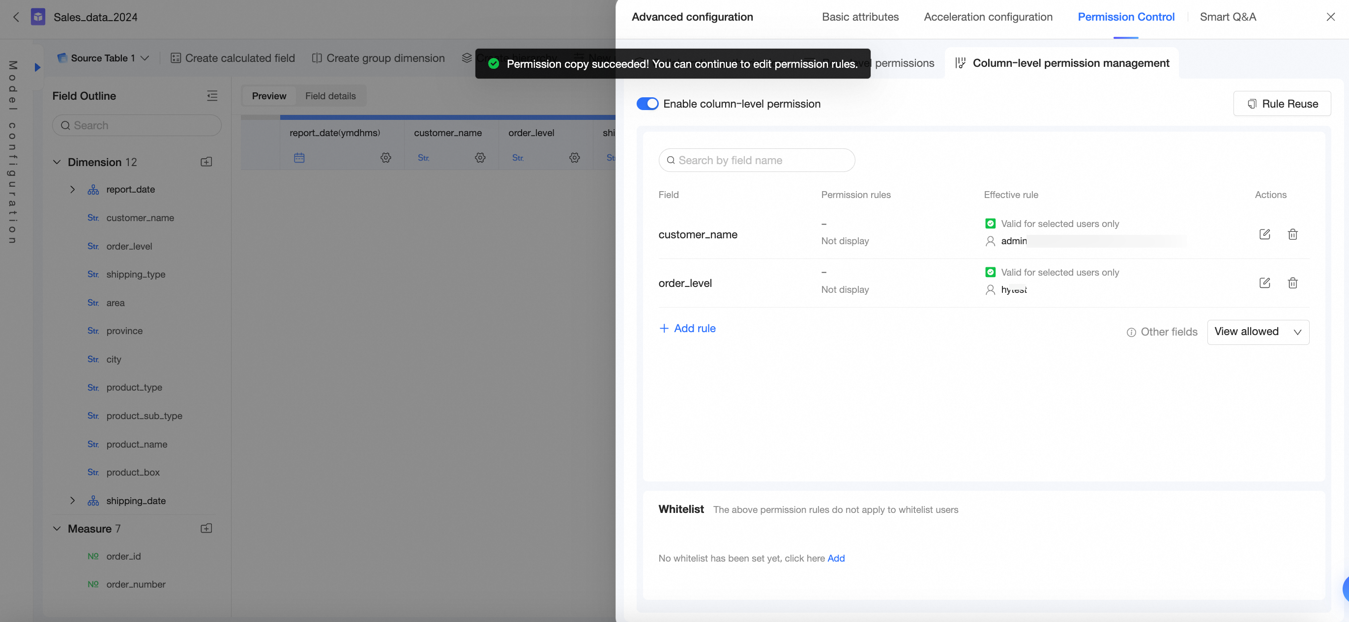Expand the report_date hierarchy

coord(72,190)
